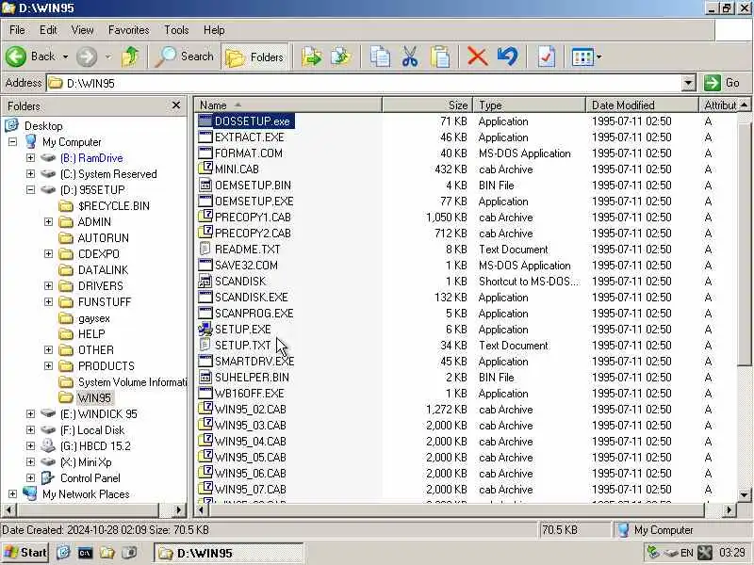This screenshot has width=754, height=565.
Task: Click the Copy toolbar icon
Action: click(380, 56)
